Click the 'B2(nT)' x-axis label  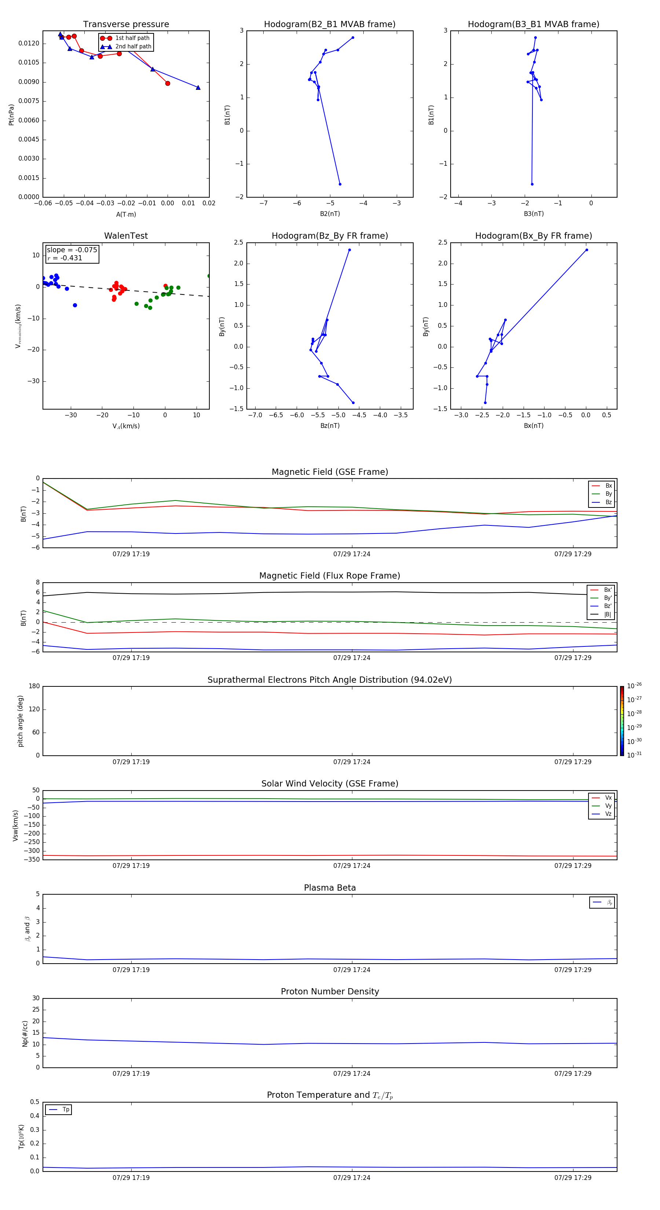[x=330, y=214]
